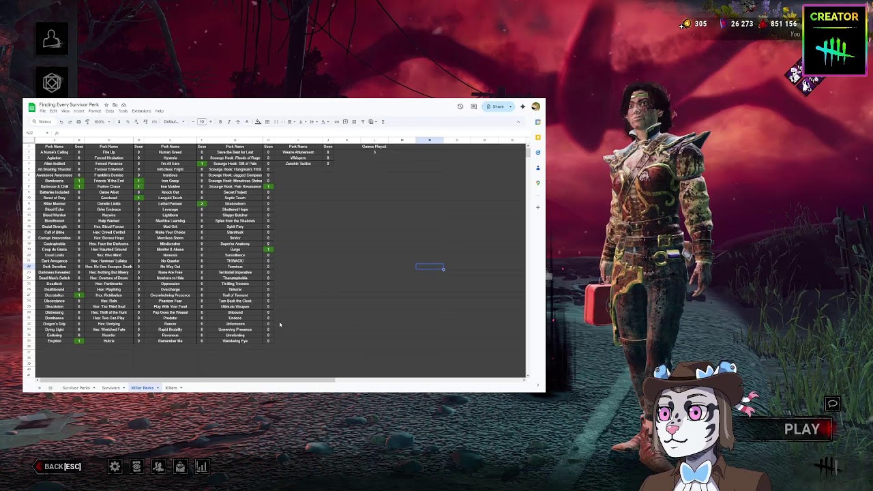This screenshot has height=491, width=873.
Task: Check the cloud save status icon
Action: pos(123,105)
